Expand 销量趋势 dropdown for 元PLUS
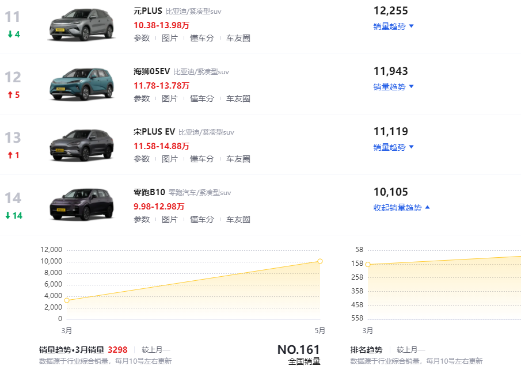Screen dimensions: 521x370 coord(393,26)
